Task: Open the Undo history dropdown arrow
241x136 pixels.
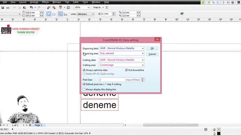Action: 35,8
